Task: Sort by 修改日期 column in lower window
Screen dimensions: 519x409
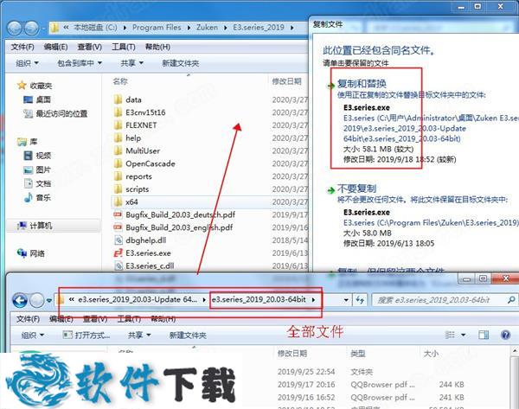Action: pos(292,354)
